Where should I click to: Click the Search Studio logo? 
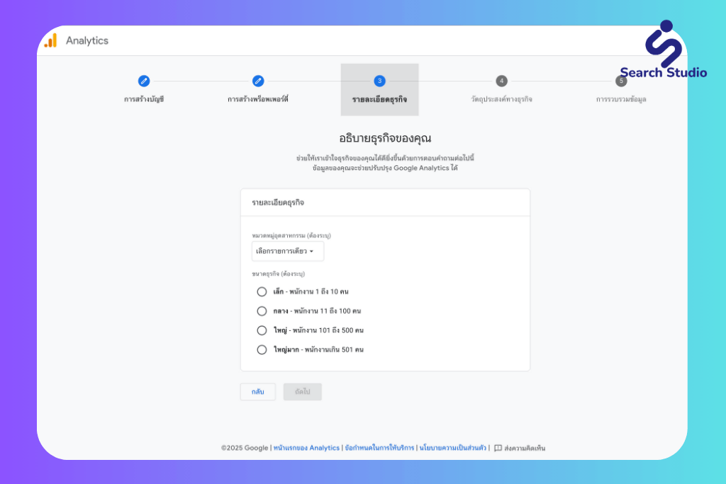point(663,50)
